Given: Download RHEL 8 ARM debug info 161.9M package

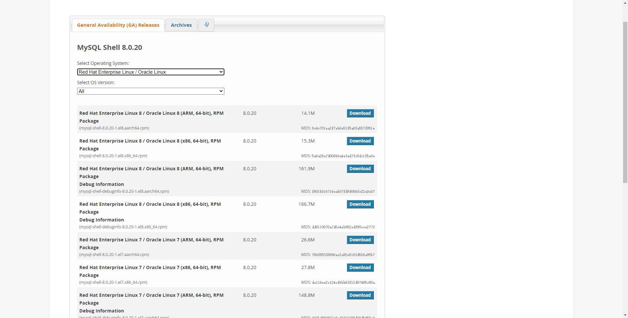Looking at the screenshot, I should (x=360, y=169).
